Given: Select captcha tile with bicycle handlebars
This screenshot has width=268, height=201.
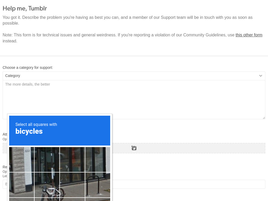Looking at the screenshot, I should pyautogui.click(x=47, y=185).
